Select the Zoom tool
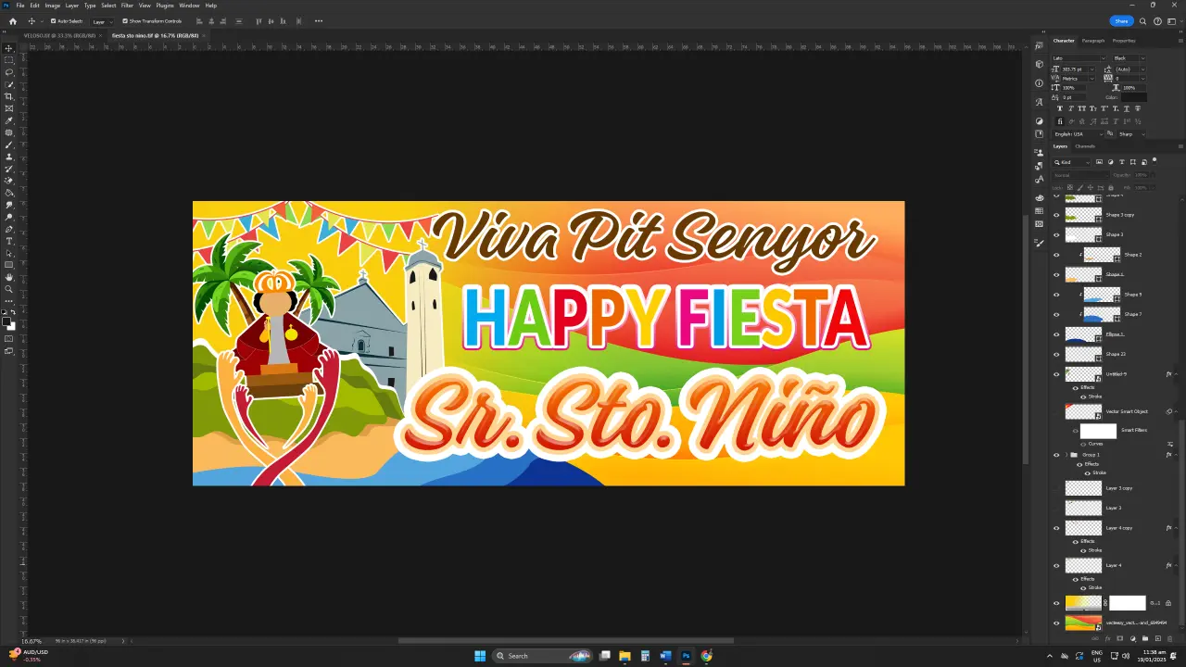 point(9,289)
